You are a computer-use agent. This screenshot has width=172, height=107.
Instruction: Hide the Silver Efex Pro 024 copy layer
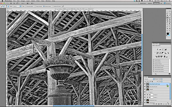[145, 84]
